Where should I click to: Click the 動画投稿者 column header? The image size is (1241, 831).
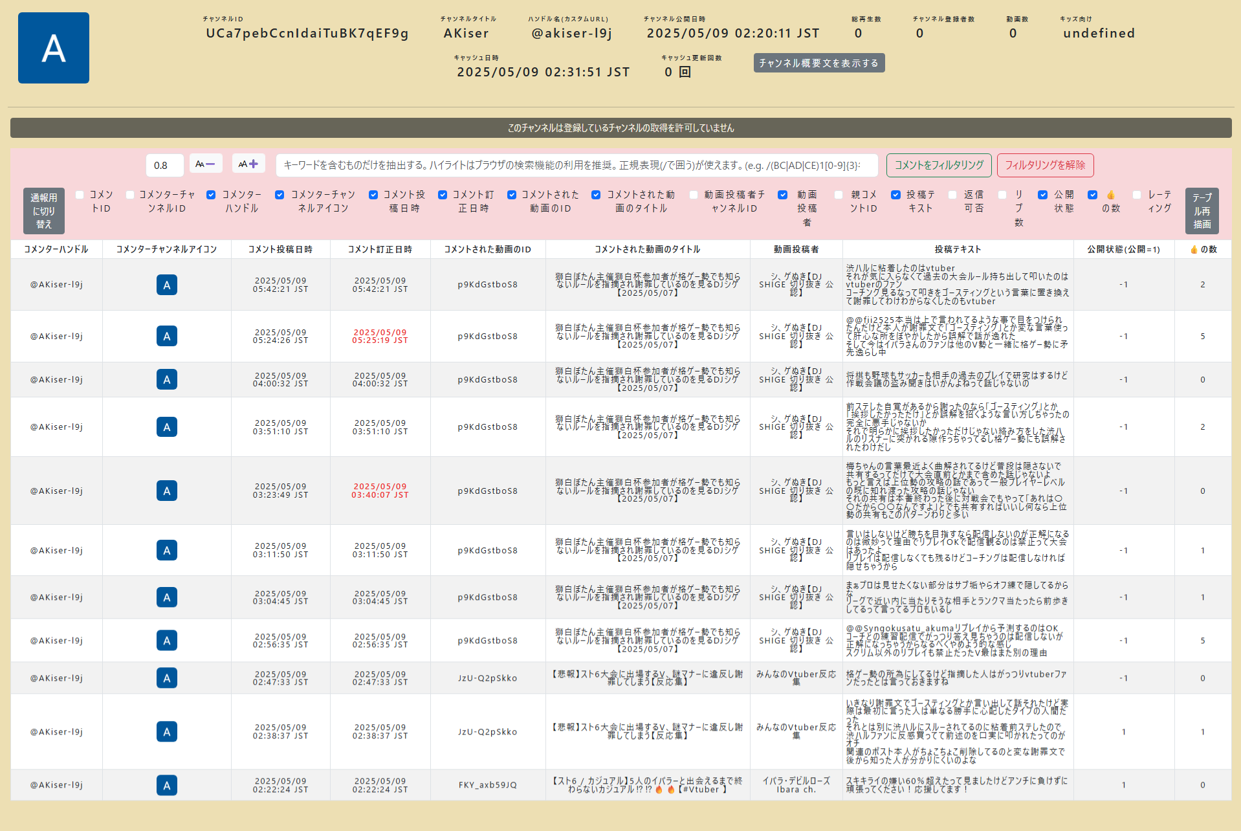pos(796,249)
